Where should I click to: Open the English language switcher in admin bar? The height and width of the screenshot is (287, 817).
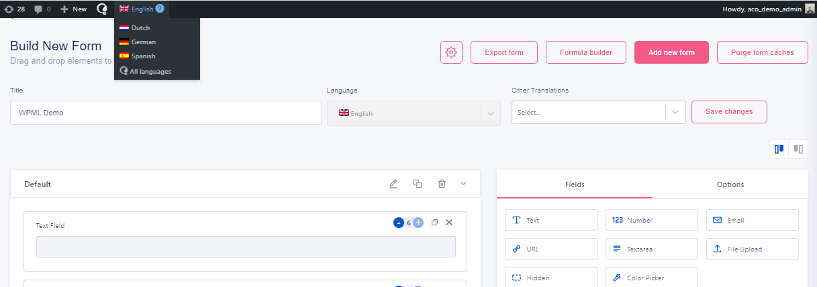[142, 9]
